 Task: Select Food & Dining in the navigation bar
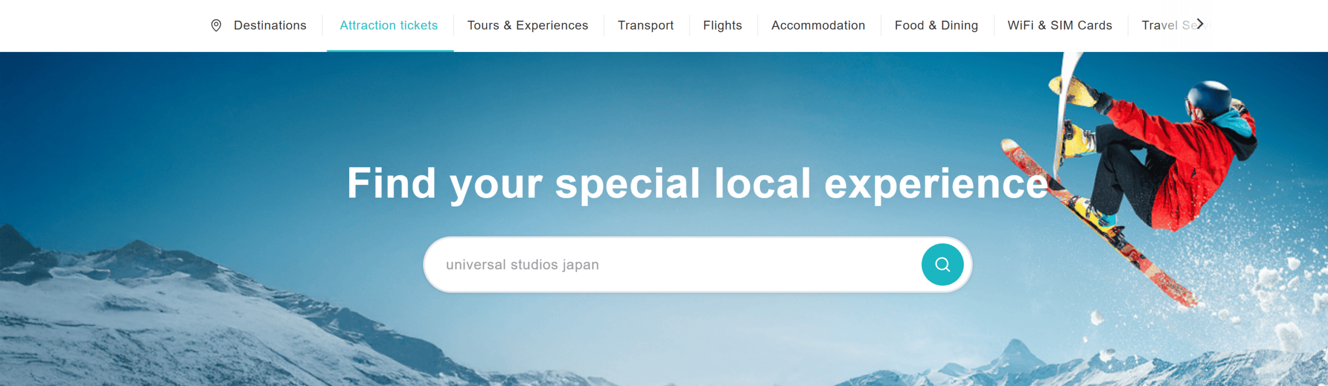tap(936, 25)
